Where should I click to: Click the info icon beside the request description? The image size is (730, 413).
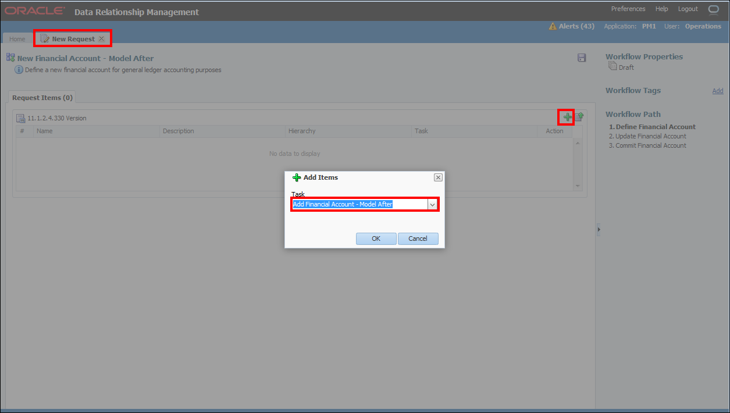(19, 70)
